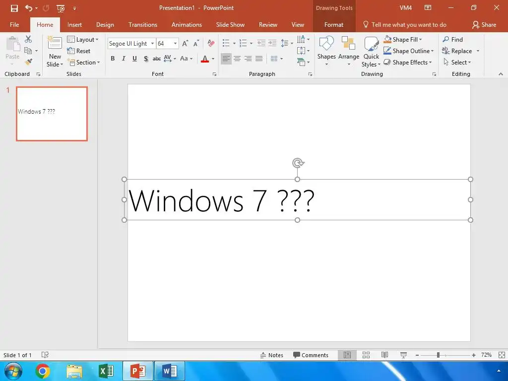Viewport: 508px width, 381px height.
Task: Click the font color red A swatch
Action: click(205, 59)
